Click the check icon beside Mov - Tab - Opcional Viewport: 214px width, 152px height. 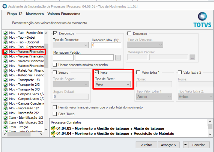tap(6, 42)
